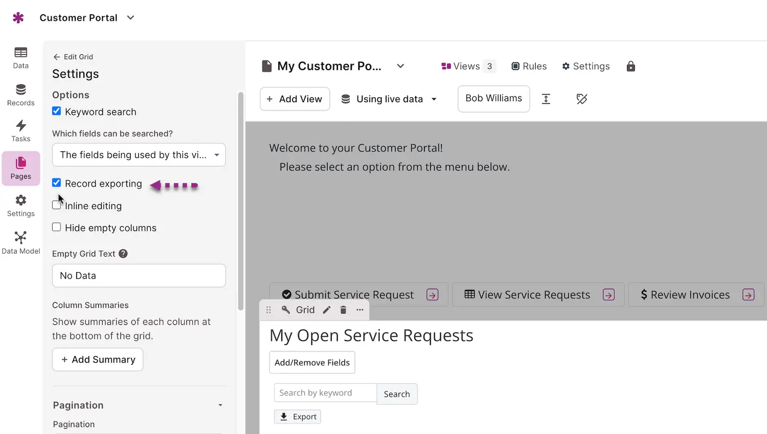Click the Empty Grid Text help icon
Image resolution: width=767 pixels, height=434 pixels.
[123, 254]
